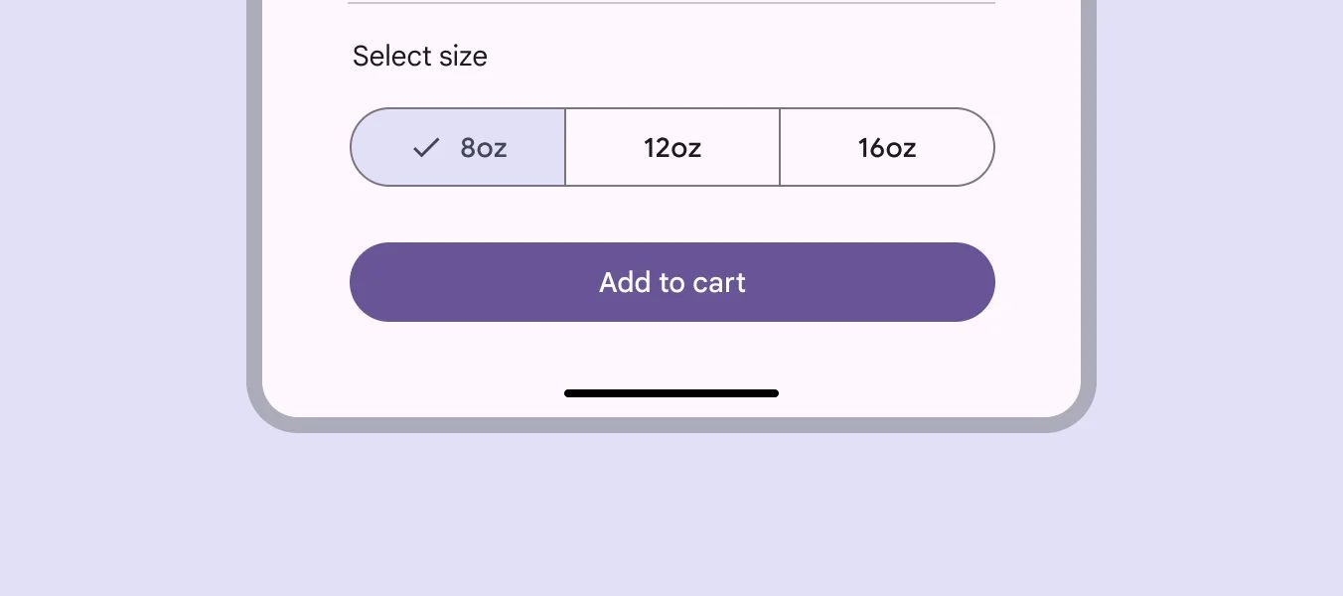Click the purple call-to-action button
Viewport: 1343px width, 596px height.
click(672, 282)
